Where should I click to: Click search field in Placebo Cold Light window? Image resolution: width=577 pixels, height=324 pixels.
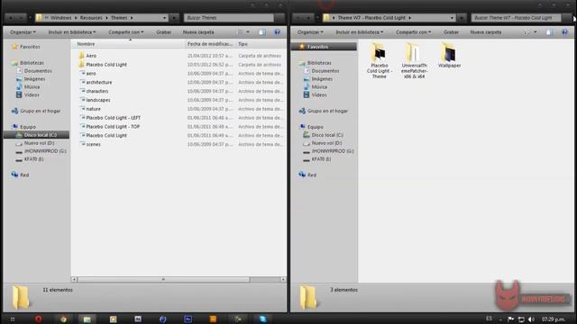point(517,18)
